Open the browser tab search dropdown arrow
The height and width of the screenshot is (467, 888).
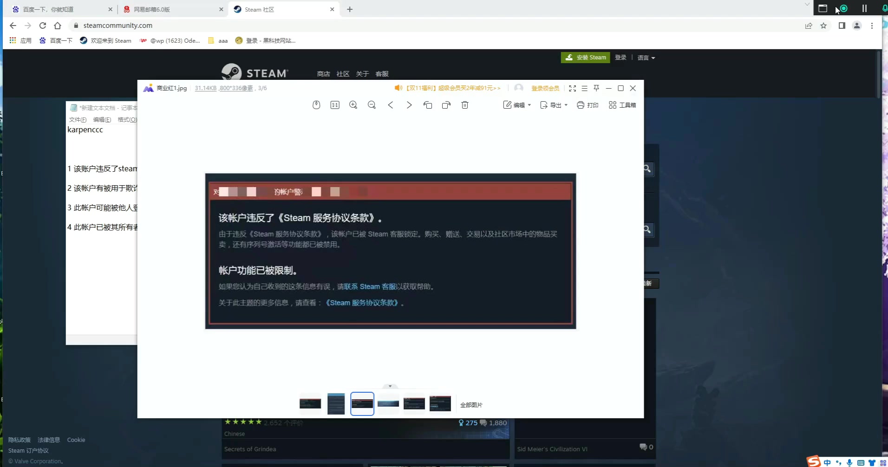tap(807, 4)
